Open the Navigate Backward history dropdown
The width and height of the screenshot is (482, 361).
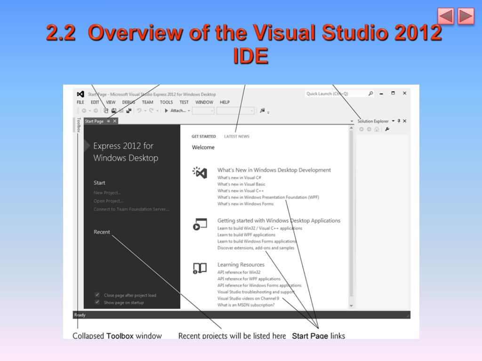click(x=90, y=111)
